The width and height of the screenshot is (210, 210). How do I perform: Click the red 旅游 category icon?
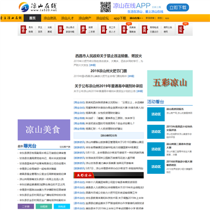coord(60,30)
